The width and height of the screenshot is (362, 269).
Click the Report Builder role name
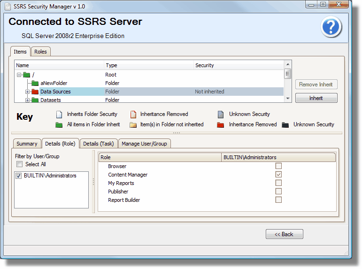click(x=124, y=200)
